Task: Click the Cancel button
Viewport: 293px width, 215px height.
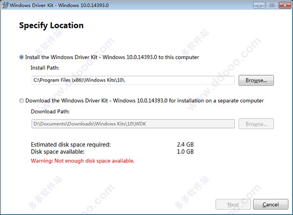Action: [271, 204]
